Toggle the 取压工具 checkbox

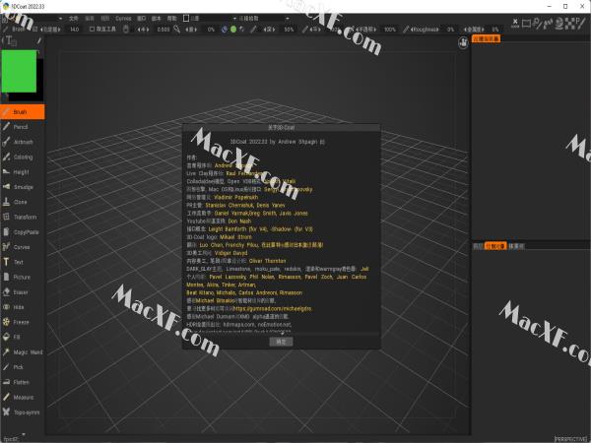[x=92, y=29]
